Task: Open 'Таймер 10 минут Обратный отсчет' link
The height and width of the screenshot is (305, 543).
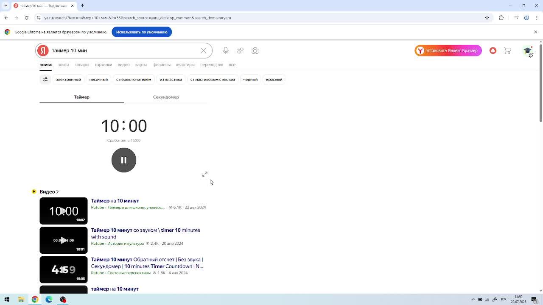Action: [x=147, y=263]
